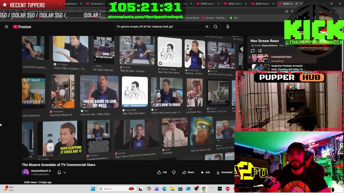The width and height of the screenshot is (344, 193).
Task: Open Outlook from the taskbar
Action: 188,189
